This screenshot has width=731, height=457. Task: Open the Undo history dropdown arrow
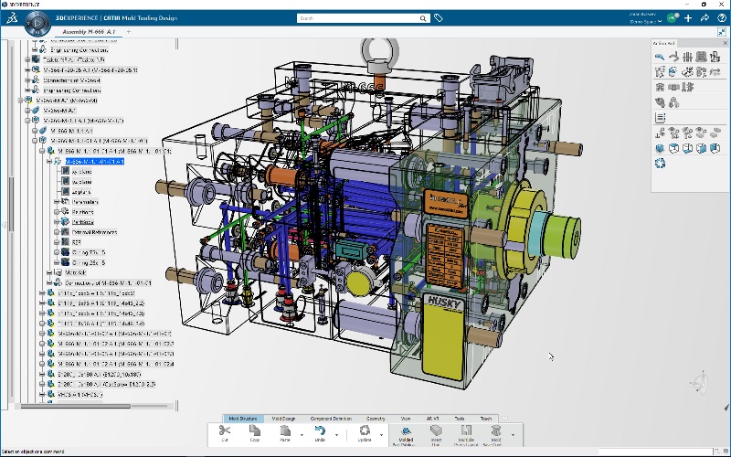point(335,434)
